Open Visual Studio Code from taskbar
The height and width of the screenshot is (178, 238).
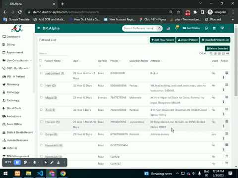pos(40,174)
